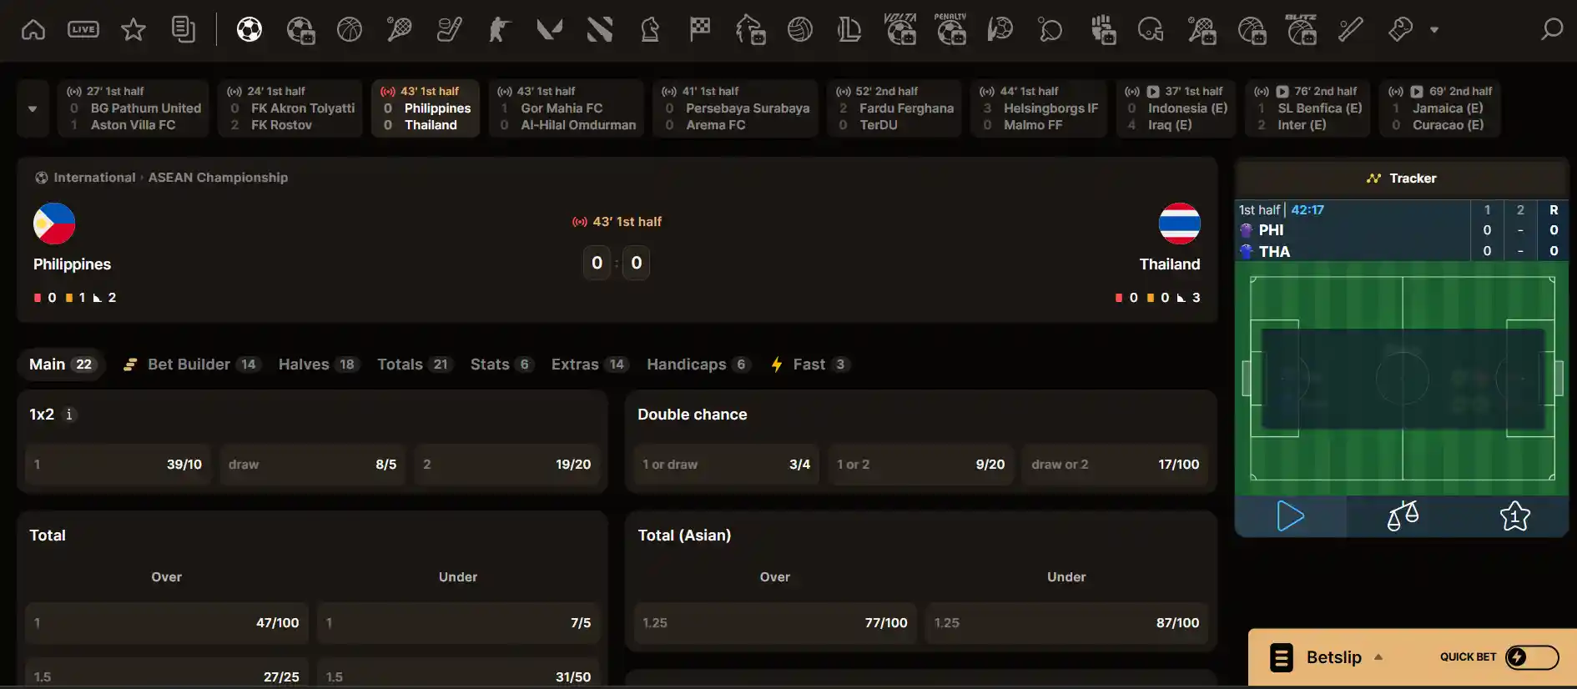Open FK Akron Tolyatti vs FK Rostov match
Image resolution: width=1577 pixels, height=689 pixels.
[x=290, y=108]
